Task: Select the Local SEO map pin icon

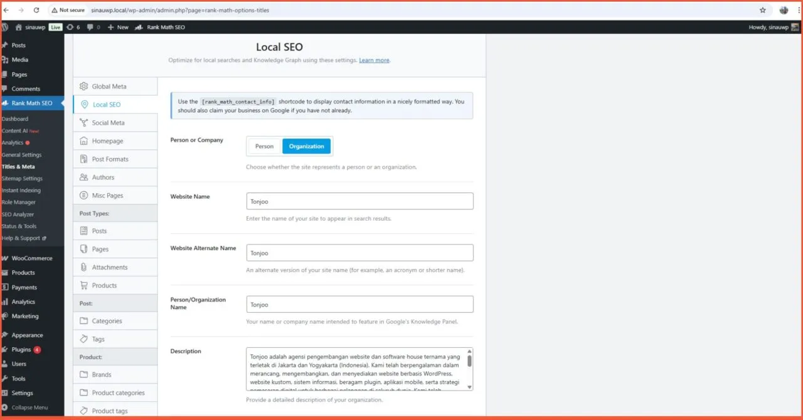Action: (x=83, y=104)
